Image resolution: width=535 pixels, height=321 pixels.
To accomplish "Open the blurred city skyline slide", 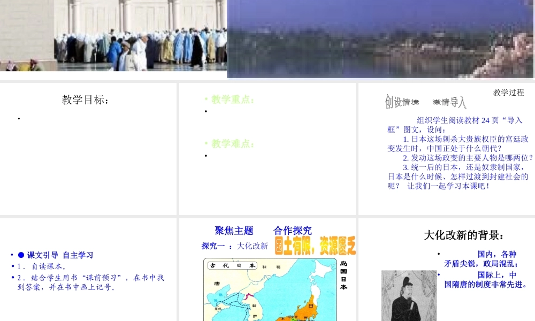I will pyautogui.click(x=381, y=39).
